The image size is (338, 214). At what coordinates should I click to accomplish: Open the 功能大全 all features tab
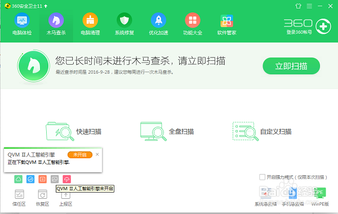pyautogui.click(x=193, y=24)
